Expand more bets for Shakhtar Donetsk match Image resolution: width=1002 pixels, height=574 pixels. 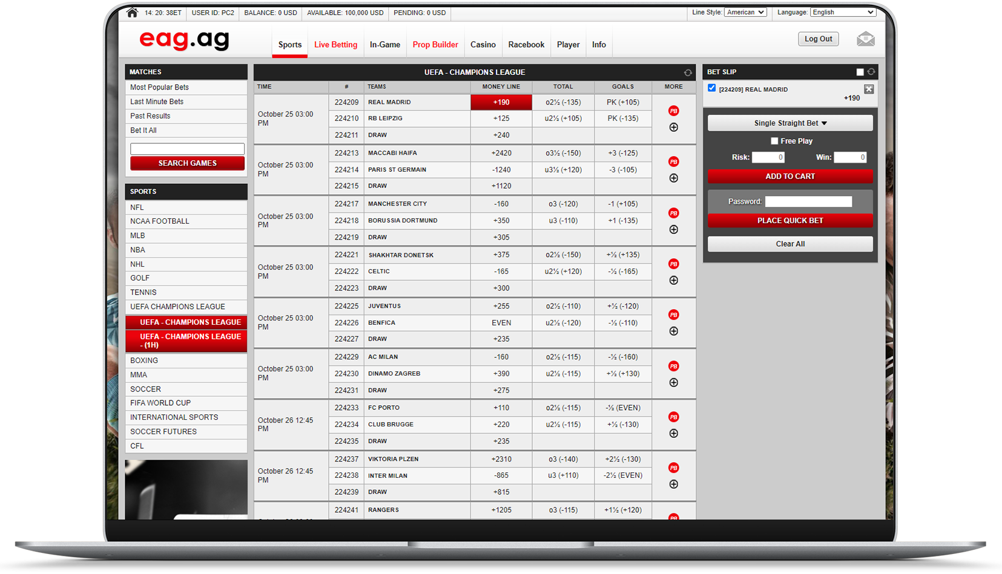tap(673, 281)
